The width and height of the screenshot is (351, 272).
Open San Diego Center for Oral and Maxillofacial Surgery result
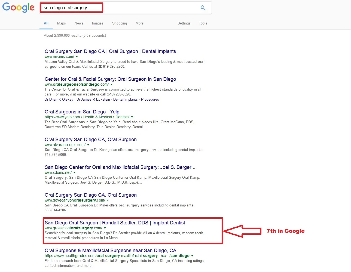pyautogui.click(x=121, y=167)
